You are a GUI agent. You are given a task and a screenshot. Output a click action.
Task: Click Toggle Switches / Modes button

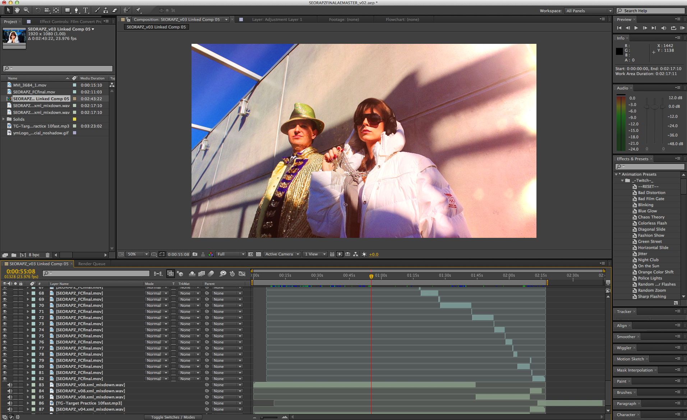tap(173, 417)
